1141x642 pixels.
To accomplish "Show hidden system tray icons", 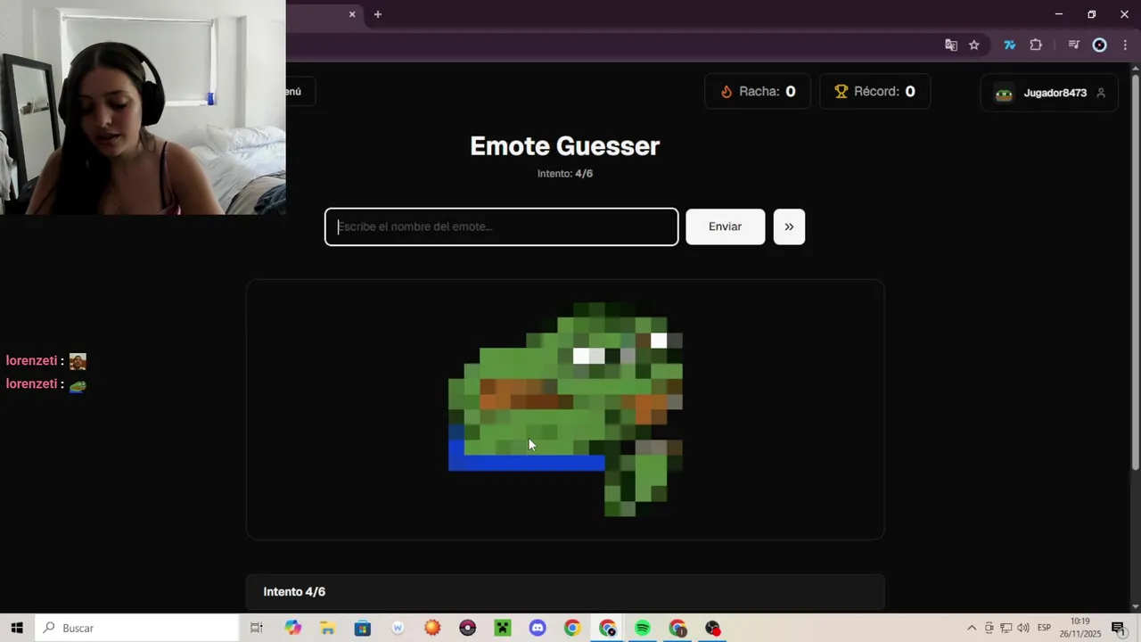I will (972, 628).
